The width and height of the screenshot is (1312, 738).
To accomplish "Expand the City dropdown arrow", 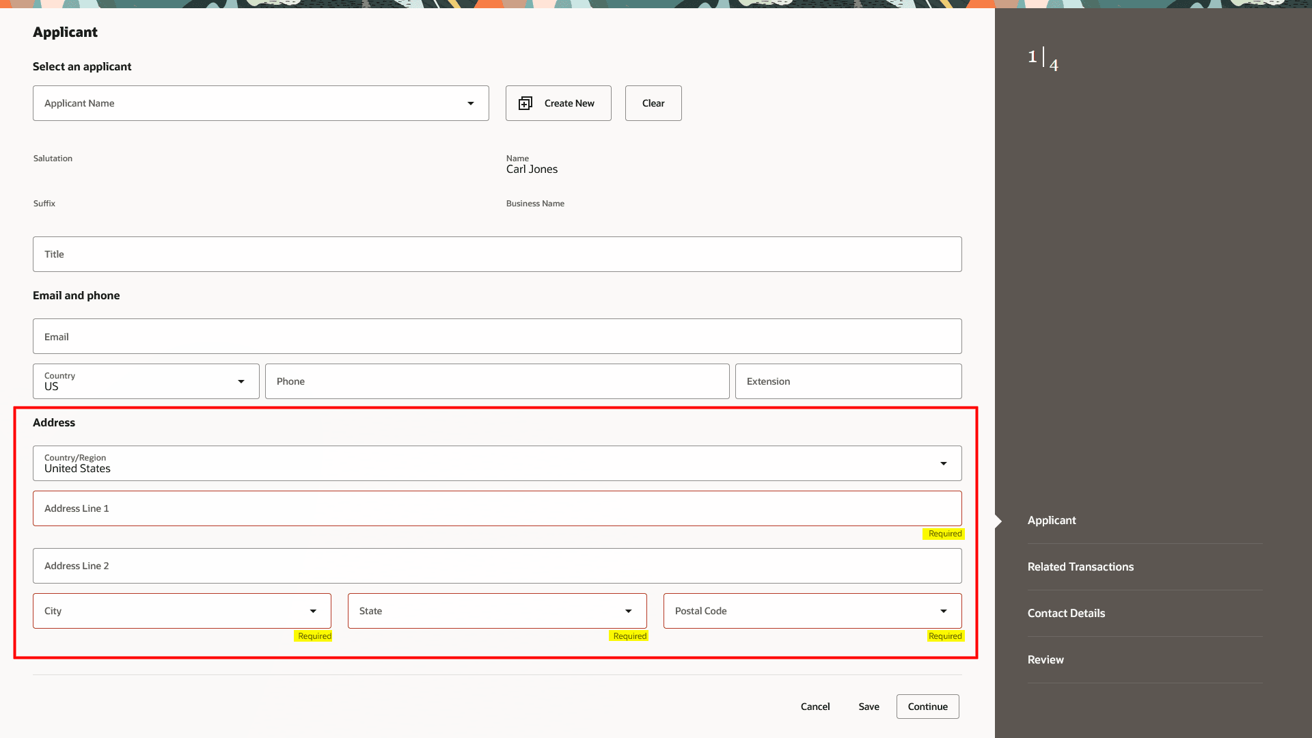I will 313,611.
